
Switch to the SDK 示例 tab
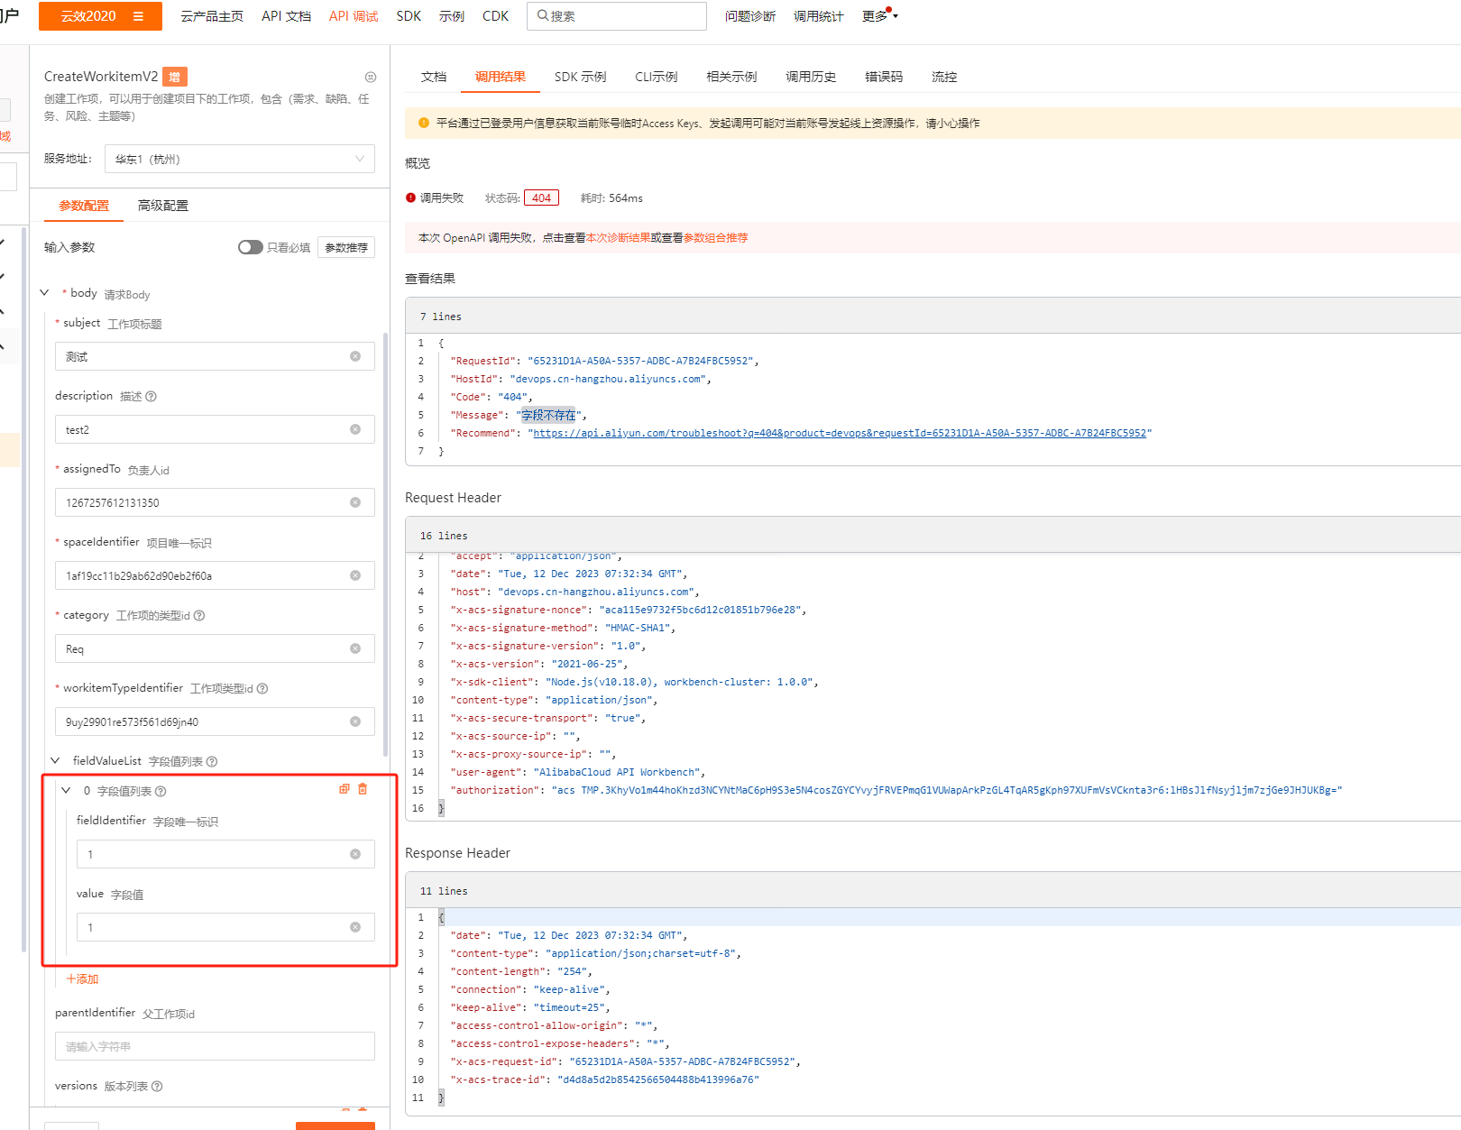tap(580, 77)
